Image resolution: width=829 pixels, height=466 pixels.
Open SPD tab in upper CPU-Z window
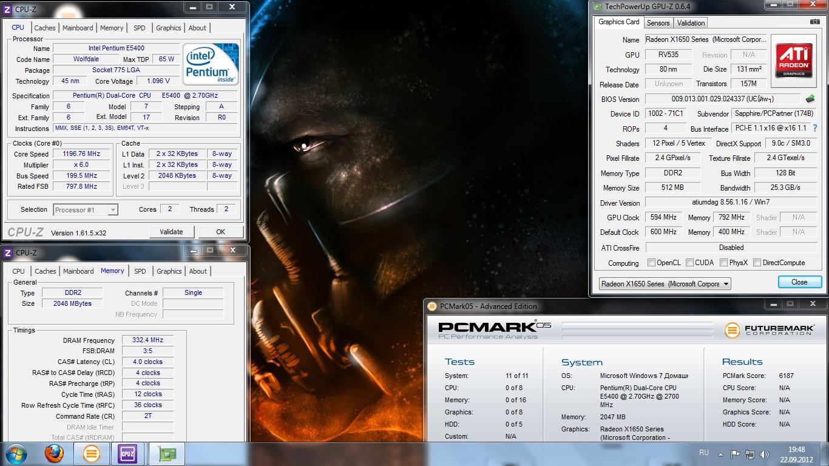140,28
